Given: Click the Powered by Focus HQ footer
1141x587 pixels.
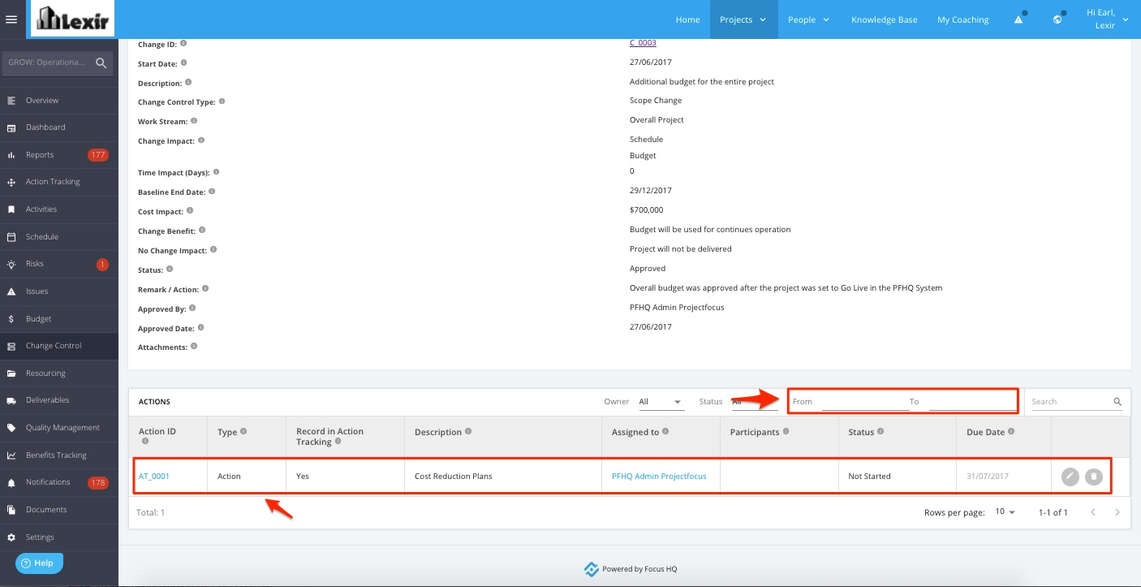Looking at the screenshot, I should 631,569.
